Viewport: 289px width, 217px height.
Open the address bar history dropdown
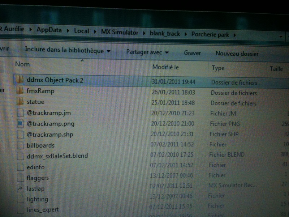coord(281,37)
